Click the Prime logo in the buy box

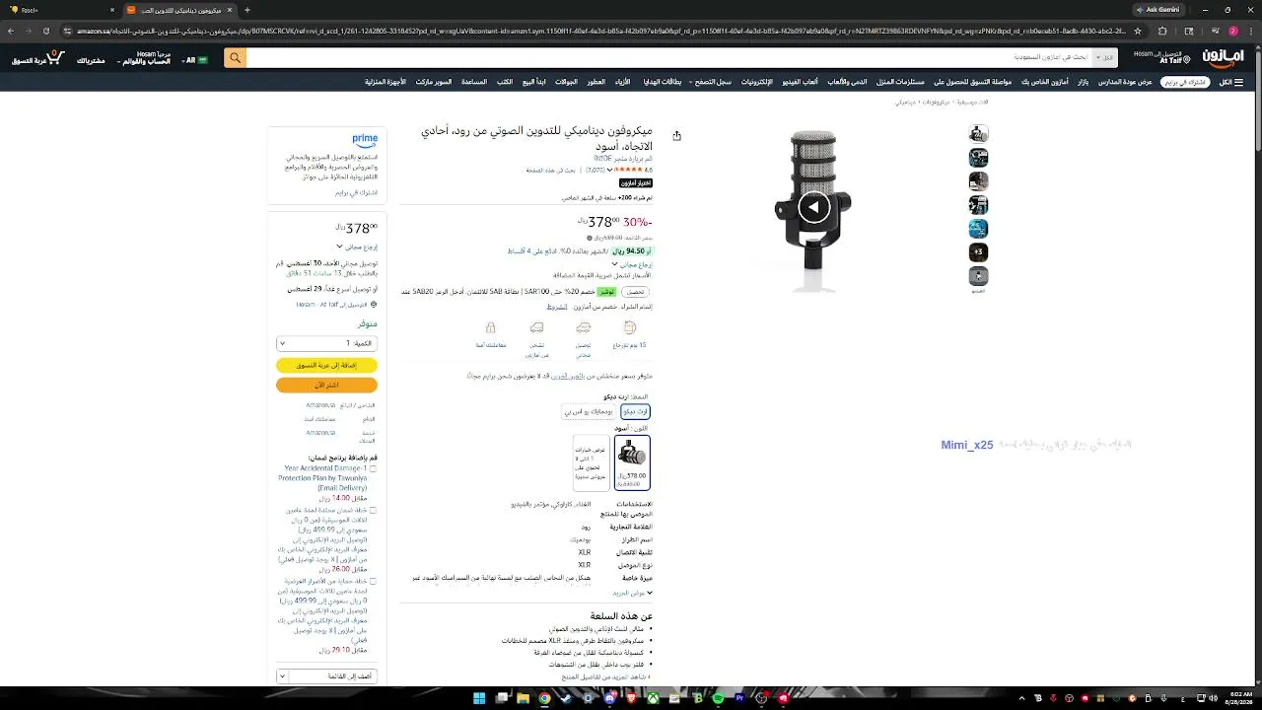point(365,140)
